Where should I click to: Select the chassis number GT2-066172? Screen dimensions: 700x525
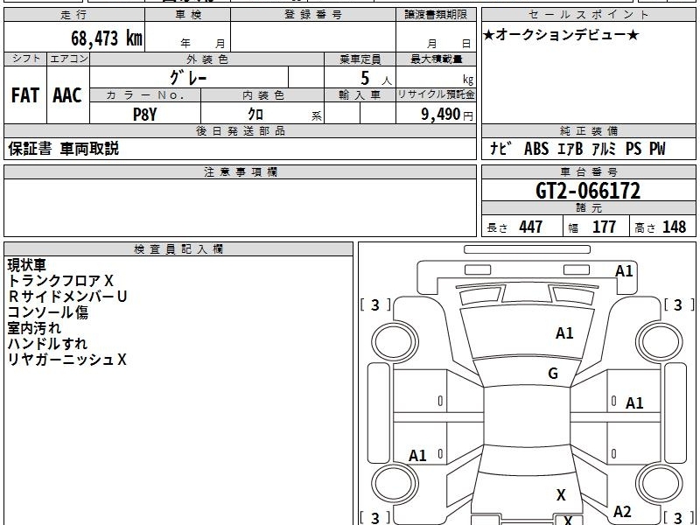pos(588,191)
